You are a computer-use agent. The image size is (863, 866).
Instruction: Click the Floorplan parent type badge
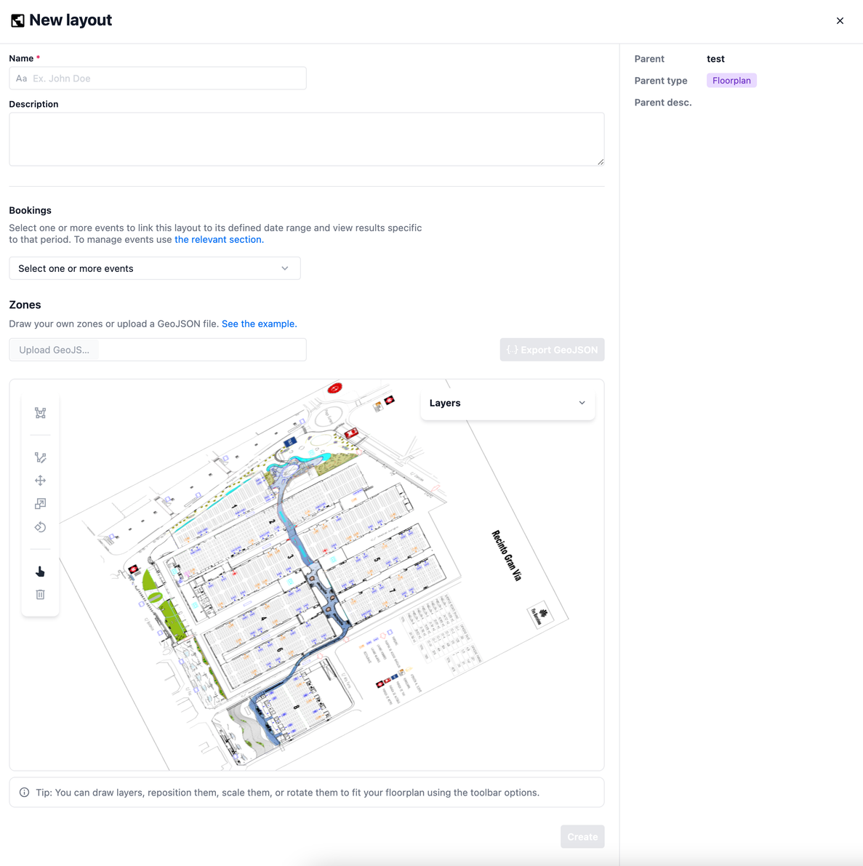(x=731, y=81)
